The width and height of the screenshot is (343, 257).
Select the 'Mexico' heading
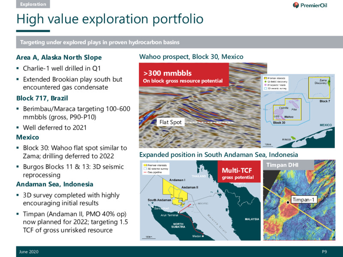(27, 137)
